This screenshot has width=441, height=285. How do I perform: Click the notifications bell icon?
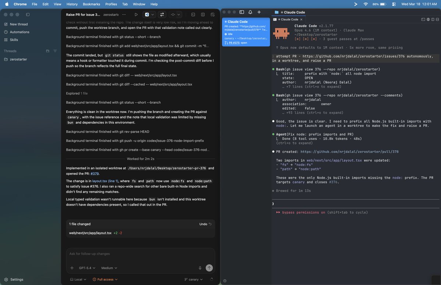[x=250, y=12]
